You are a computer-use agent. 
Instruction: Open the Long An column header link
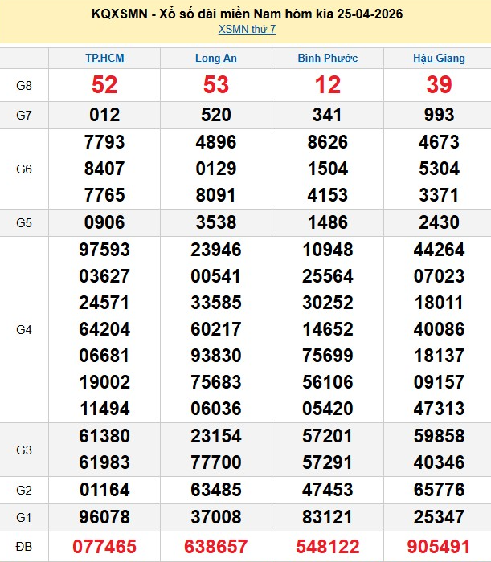pos(216,59)
